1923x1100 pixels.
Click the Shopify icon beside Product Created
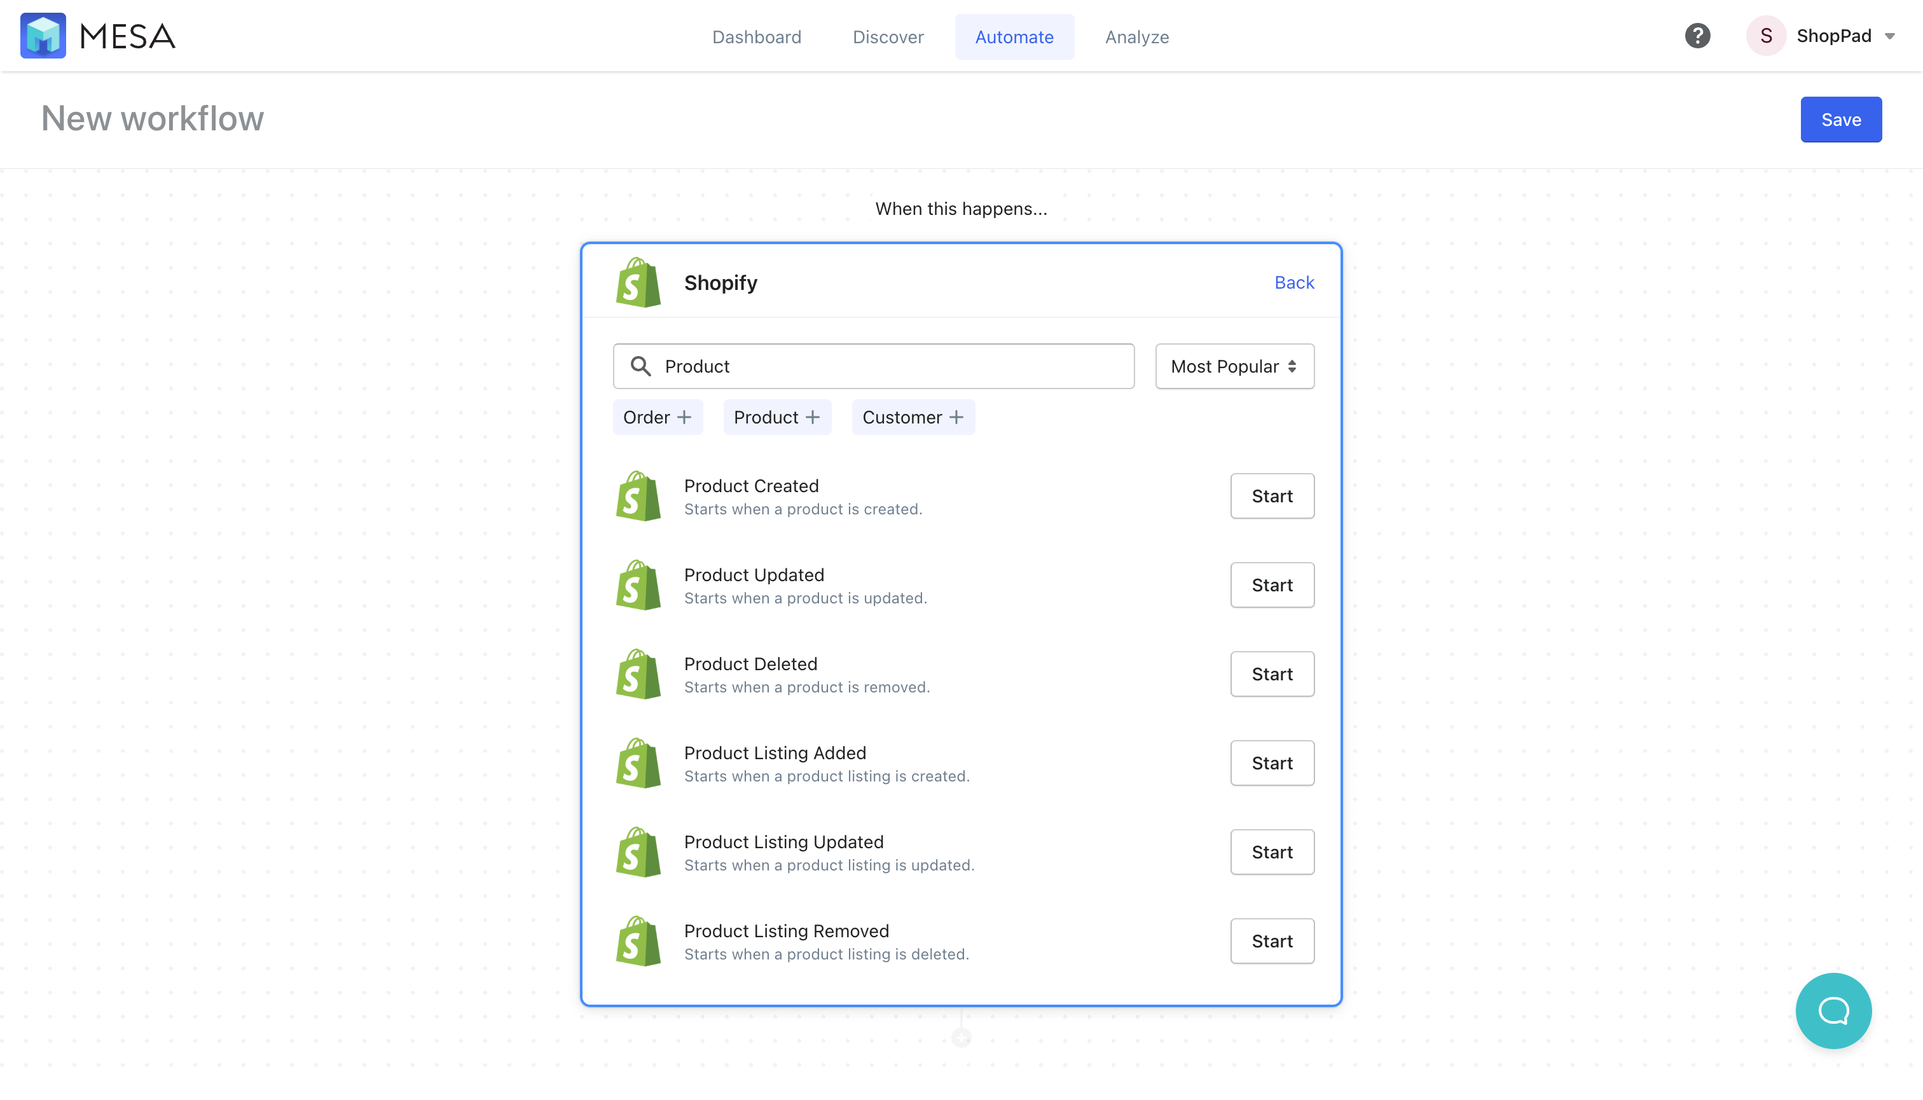[x=638, y=497]
